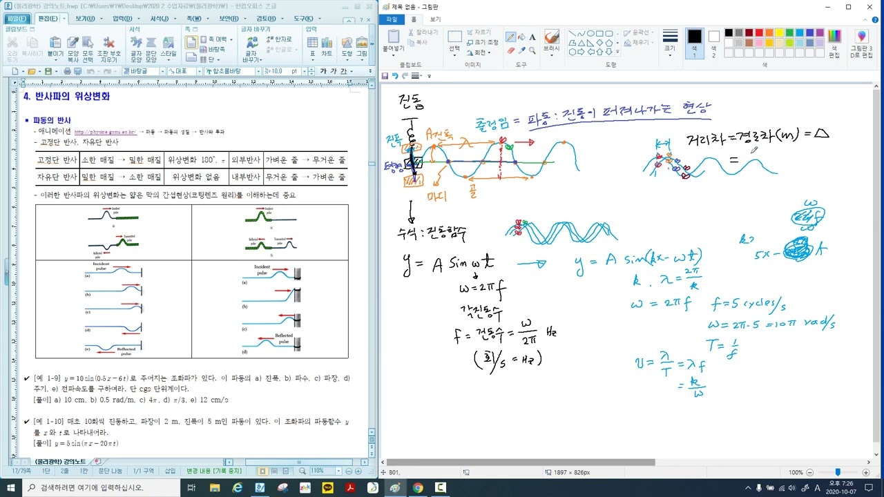Viewport: 884px width, 497px height.
Task: Select the Fill with color bucket tool
Action: pos(521,37)
